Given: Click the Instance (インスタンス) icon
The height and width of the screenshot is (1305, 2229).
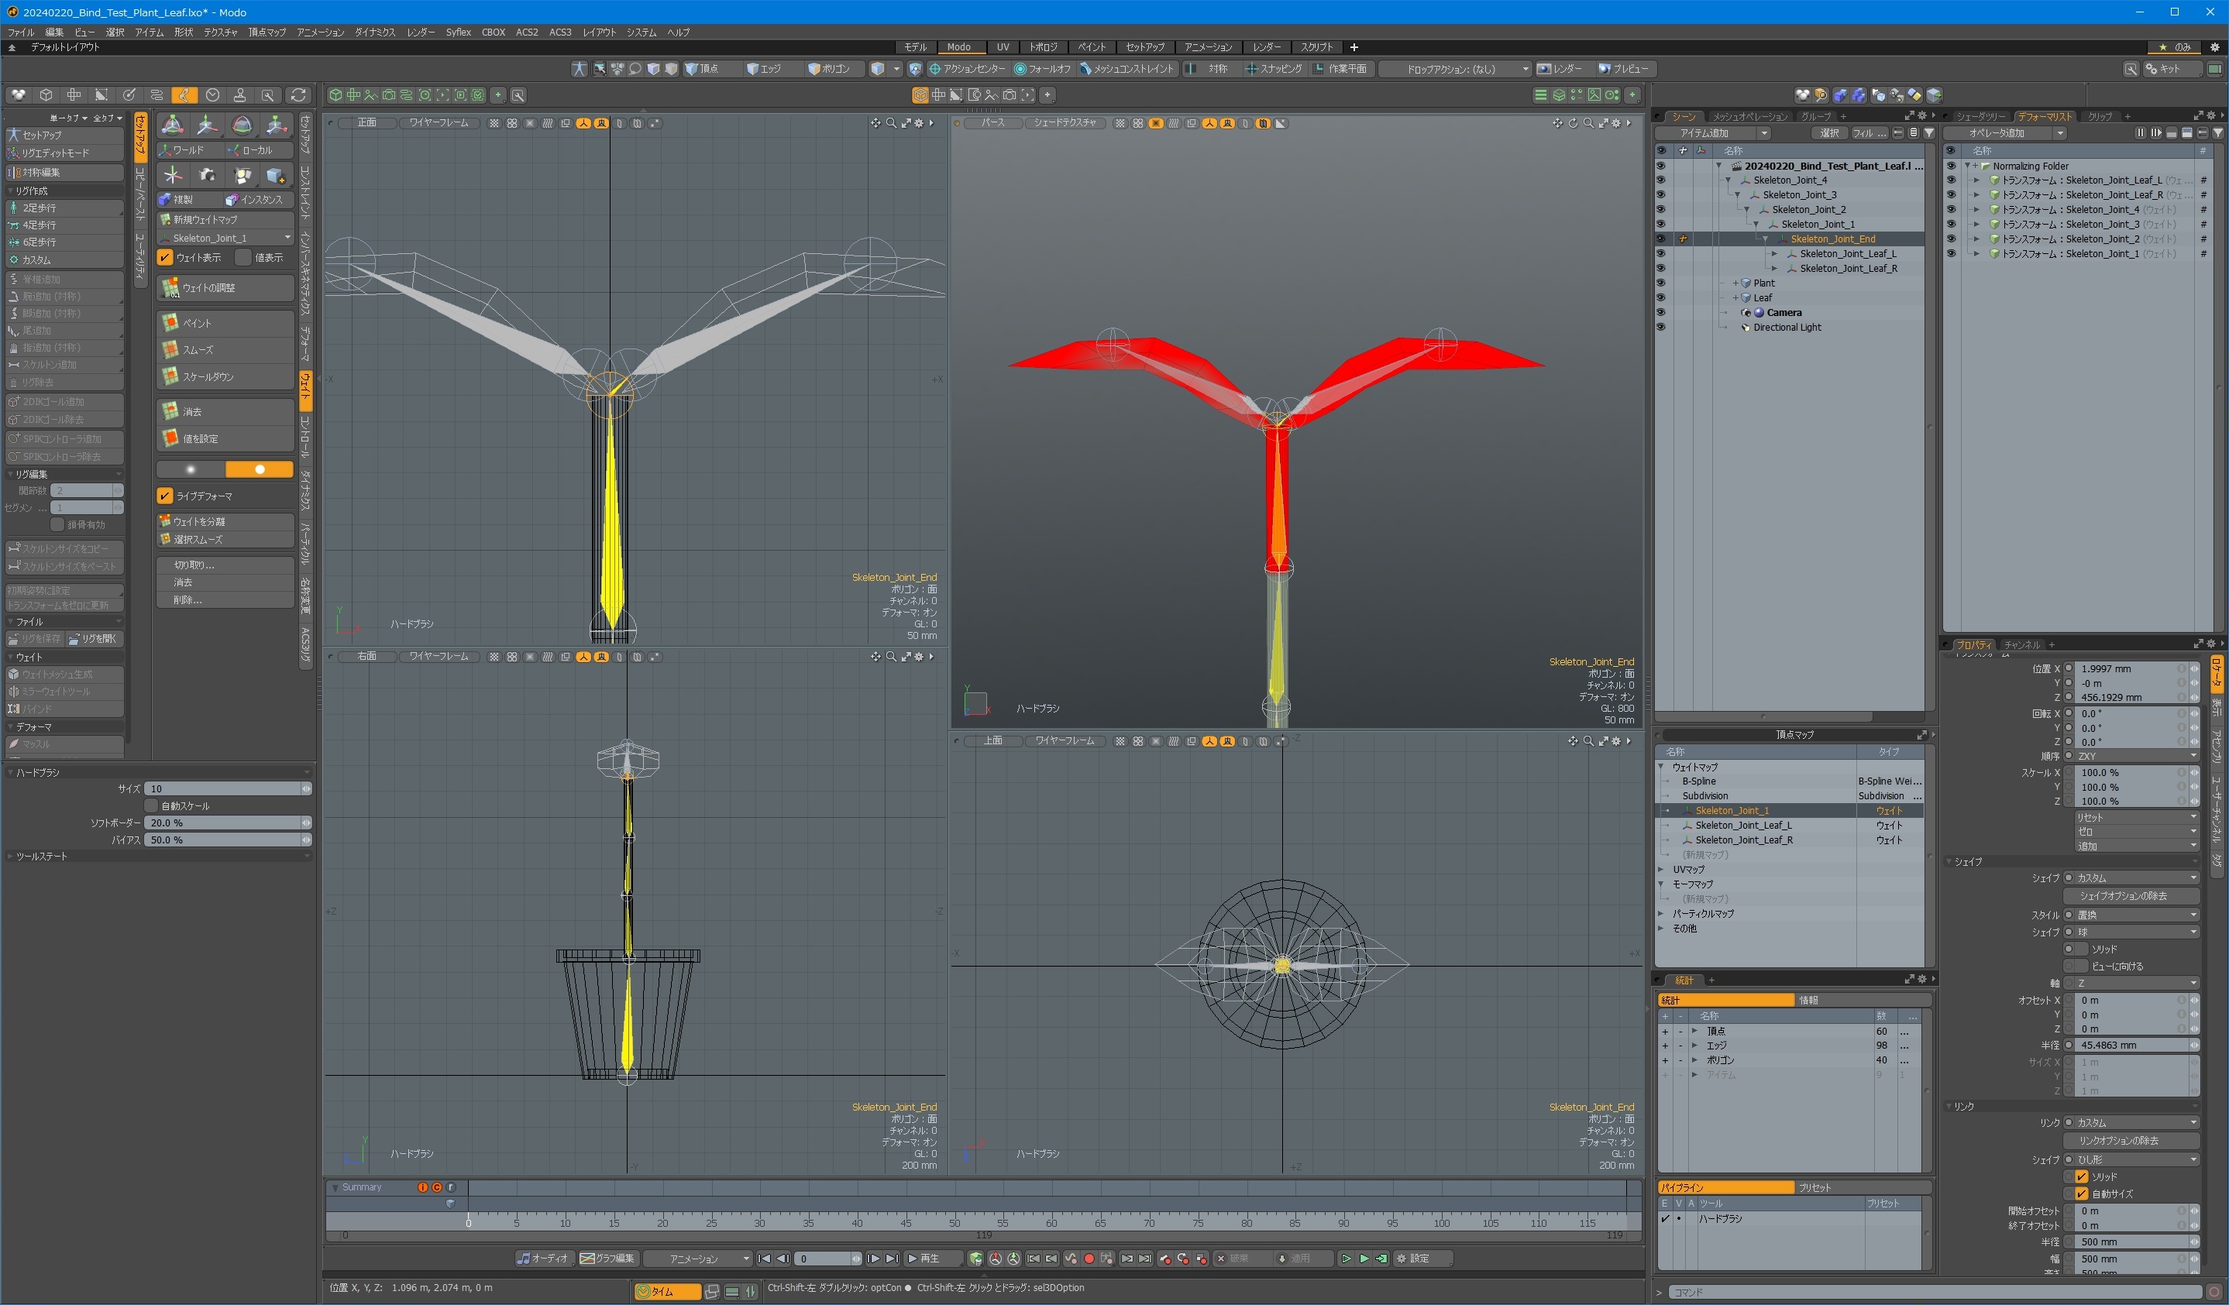Looking at the screenshot, I should [x=258, y=200].
